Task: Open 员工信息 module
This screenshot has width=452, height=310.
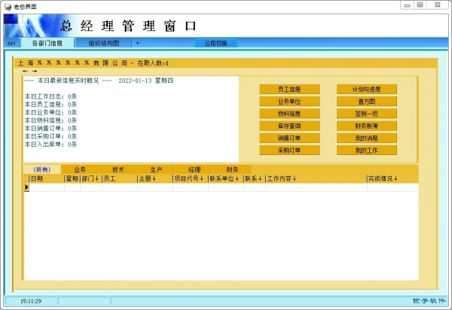Action: 289,90
